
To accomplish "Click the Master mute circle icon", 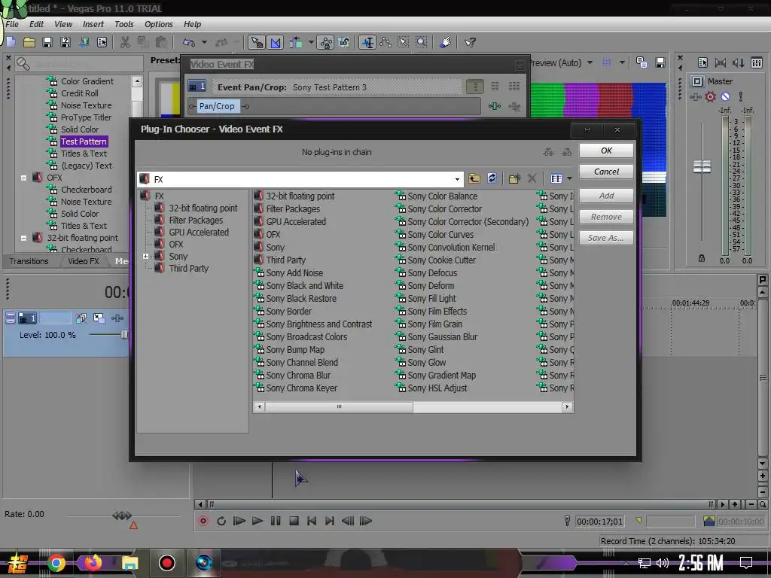I will [x=725, y=97].
